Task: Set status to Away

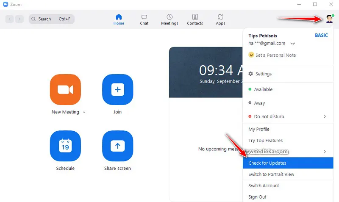Action: coord(288,103)
